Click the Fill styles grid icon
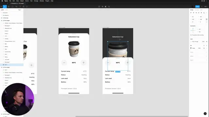Screen dimensions: 209x117 pos(204,45)
